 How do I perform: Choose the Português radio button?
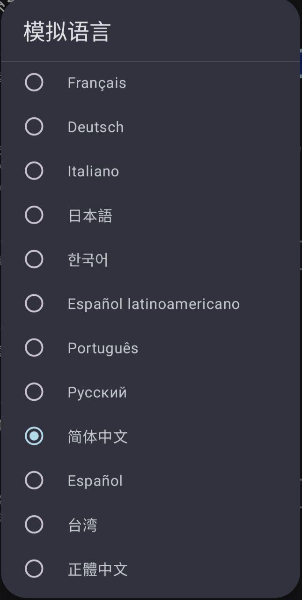click(34, 348)
